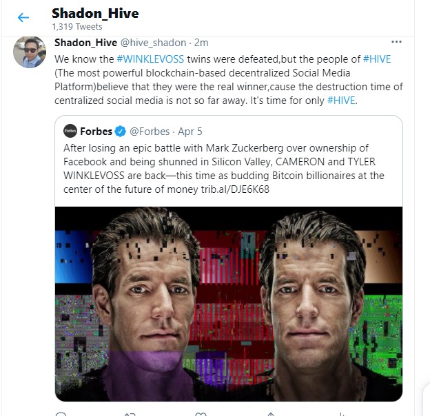Image resolution: width=430 pixels, height=416 pixels.
Task: Open the tweet's 2m timestamp
Action: (201, 43)
